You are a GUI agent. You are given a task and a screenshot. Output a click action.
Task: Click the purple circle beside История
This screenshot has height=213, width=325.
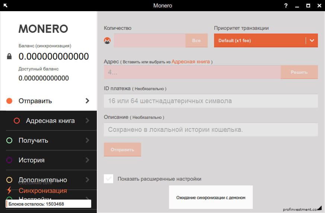(x=9, y=160)
